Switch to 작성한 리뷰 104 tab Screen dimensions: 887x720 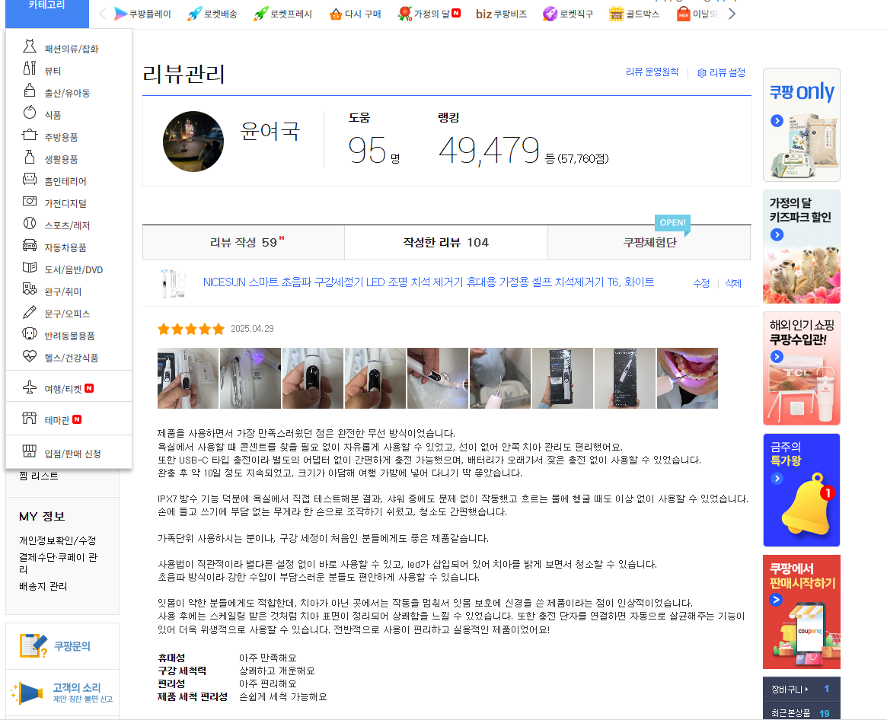pos(445,242)
